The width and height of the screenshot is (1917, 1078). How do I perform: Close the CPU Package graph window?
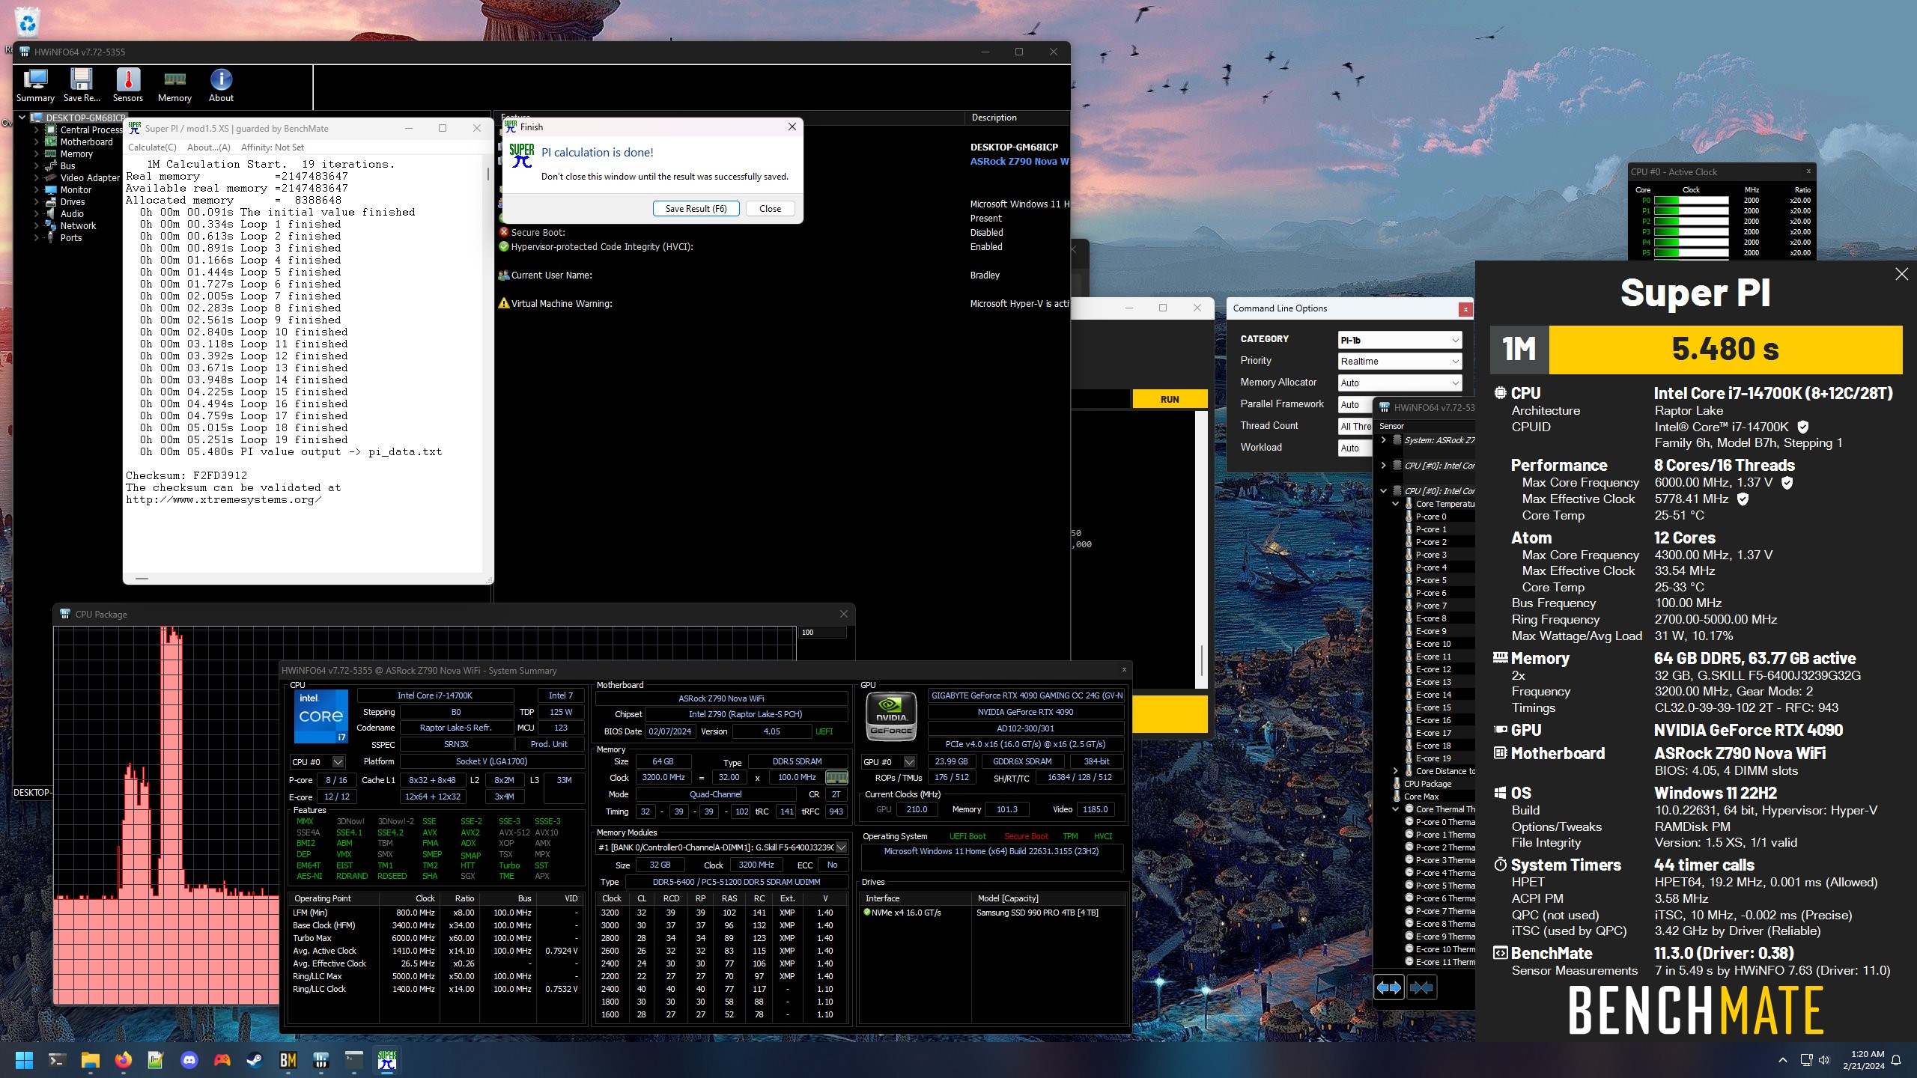point(844,614)
